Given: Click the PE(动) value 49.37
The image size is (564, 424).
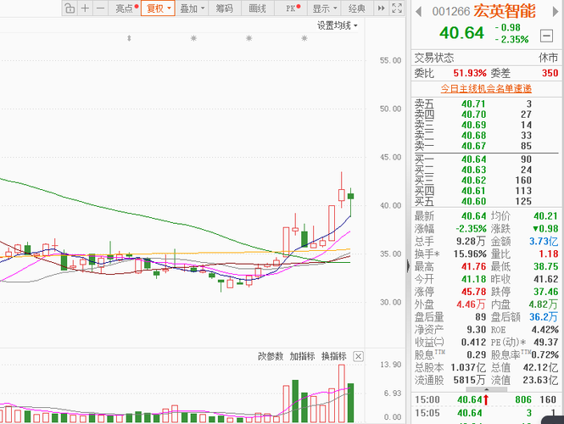Looking at the screenshot, I should pos(546,342).
